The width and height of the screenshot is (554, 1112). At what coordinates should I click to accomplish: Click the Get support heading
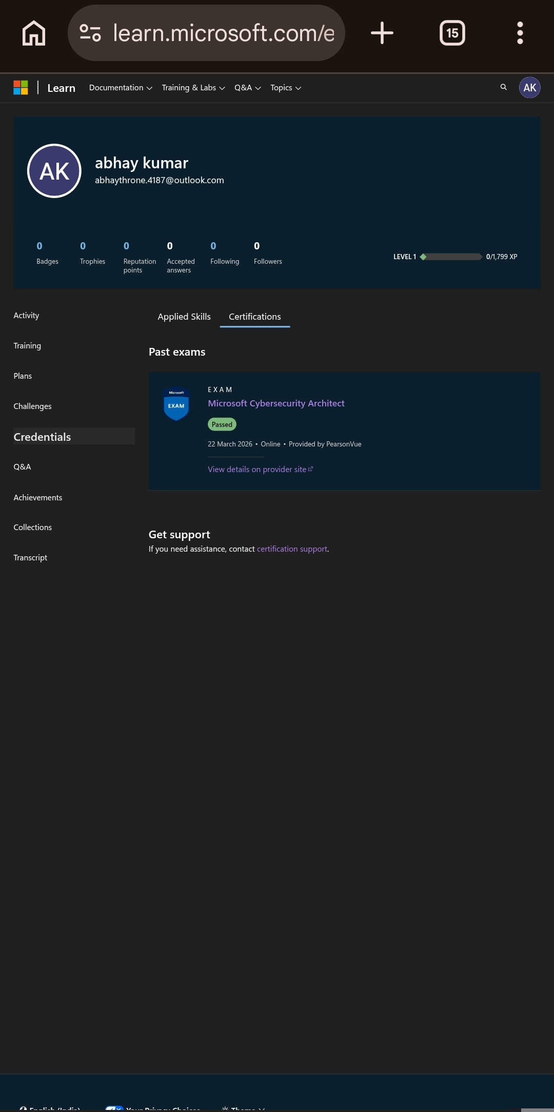click(x=180, y=535)
